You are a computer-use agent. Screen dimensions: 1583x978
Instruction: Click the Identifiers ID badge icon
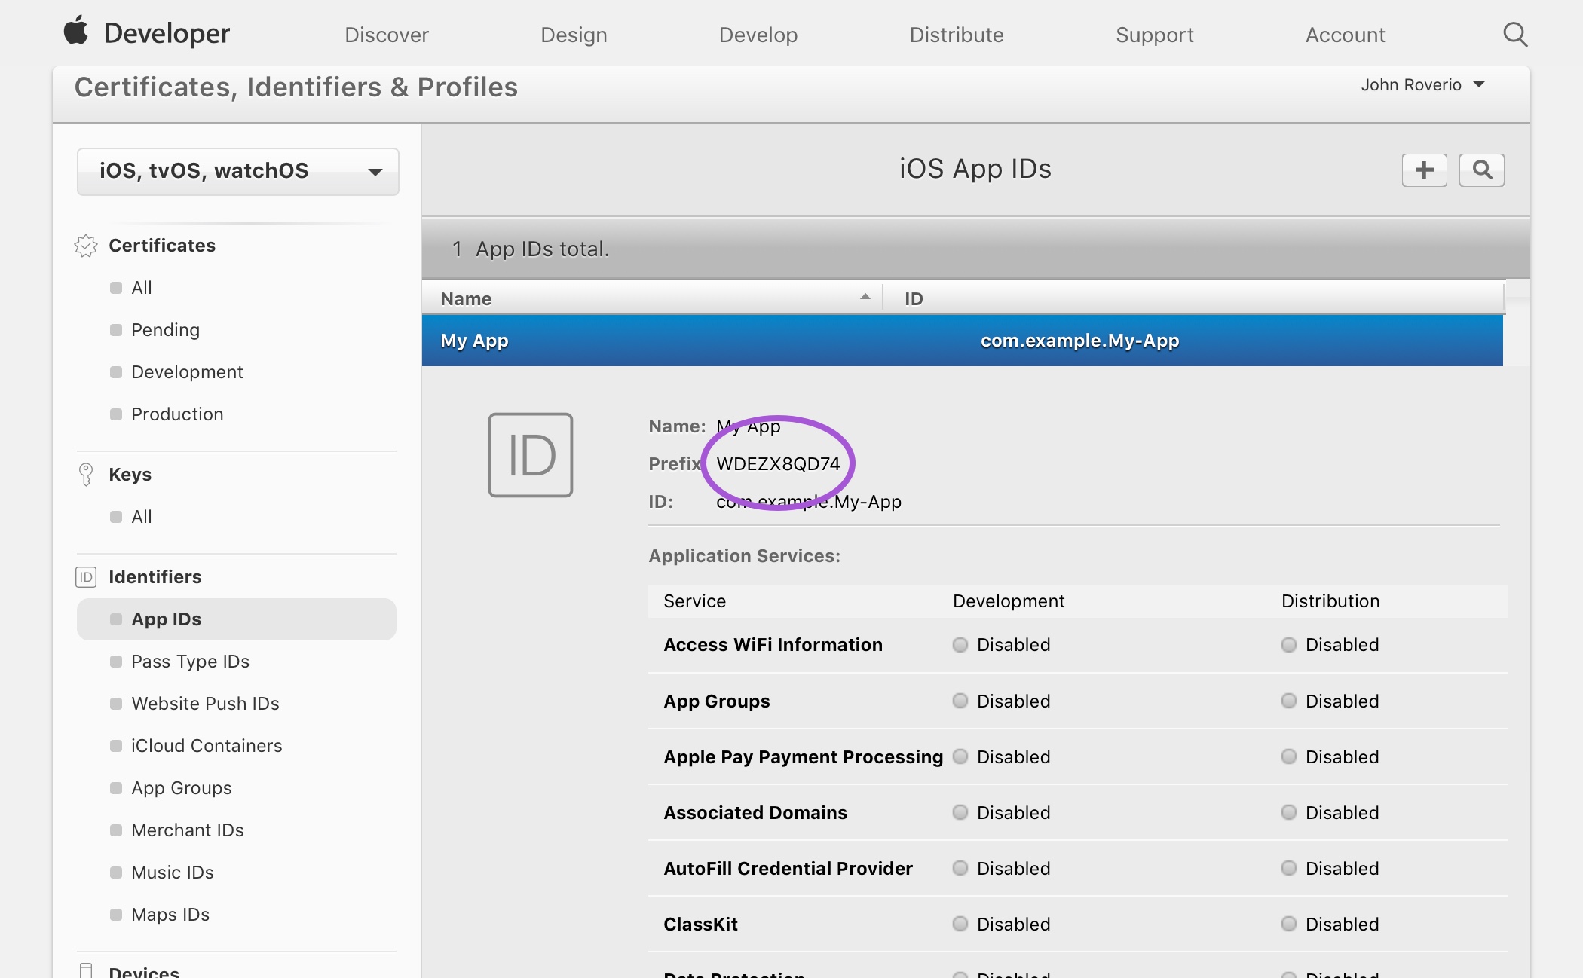(86, 577)
